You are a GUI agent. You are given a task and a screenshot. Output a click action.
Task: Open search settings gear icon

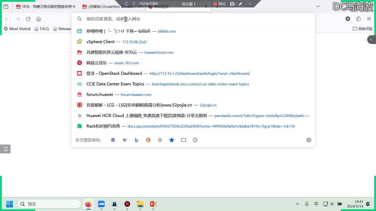click(309, 140)
